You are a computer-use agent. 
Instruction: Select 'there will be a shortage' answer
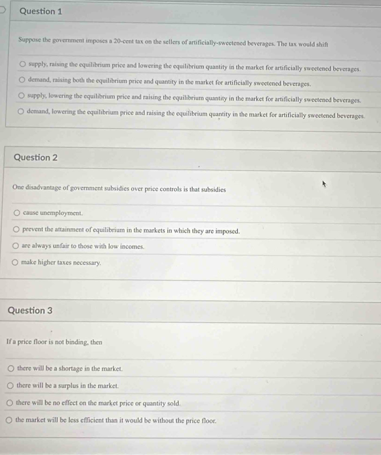[11, 369]
